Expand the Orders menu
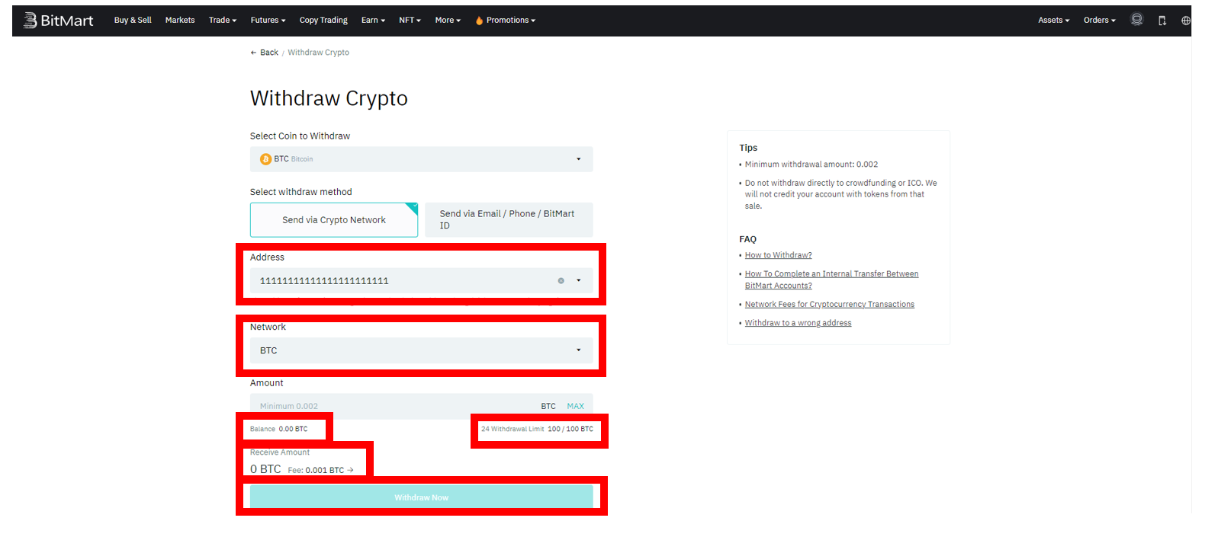The height and width of the screenshot is (537, 1205). [x=1099, y=21]
